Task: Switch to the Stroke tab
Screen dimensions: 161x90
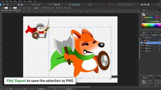Action: 152,10
